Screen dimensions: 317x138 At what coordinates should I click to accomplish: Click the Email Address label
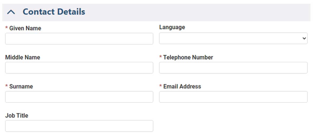[182, 87]
